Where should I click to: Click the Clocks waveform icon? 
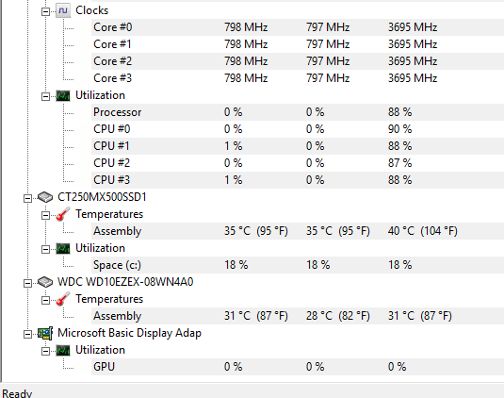63,10
